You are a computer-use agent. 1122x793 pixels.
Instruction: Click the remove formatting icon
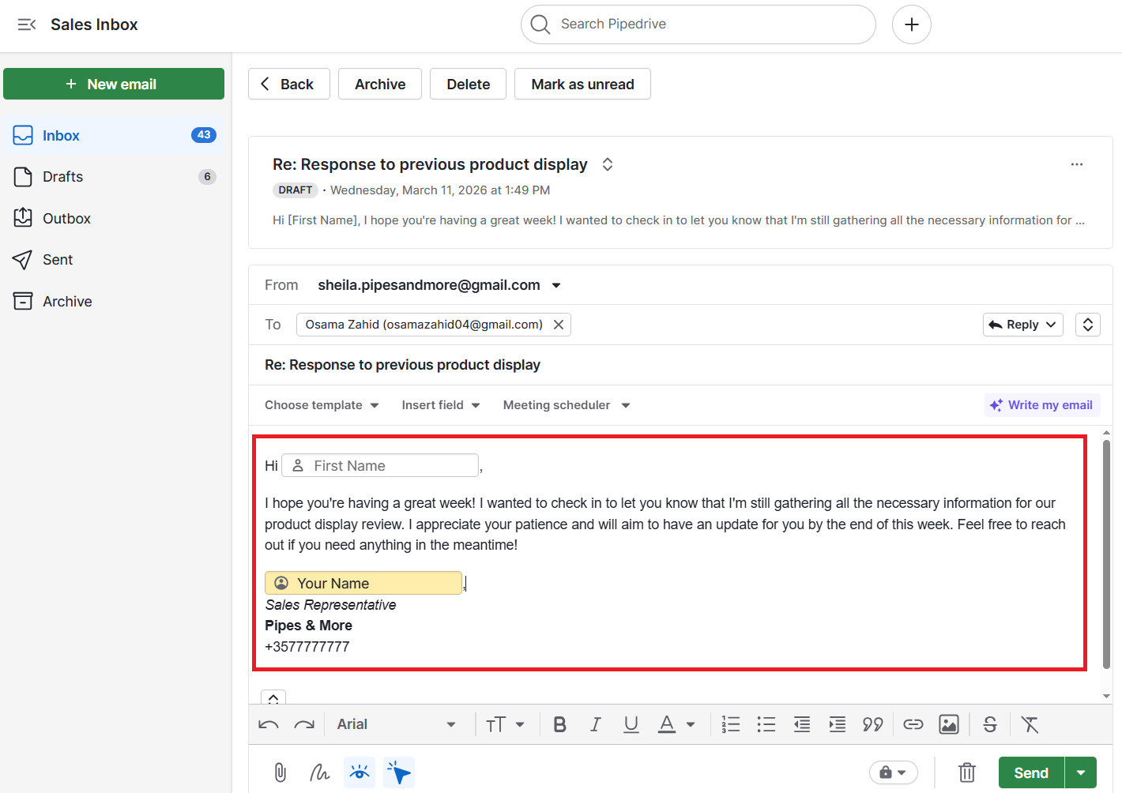click(x=1030, y=723)
